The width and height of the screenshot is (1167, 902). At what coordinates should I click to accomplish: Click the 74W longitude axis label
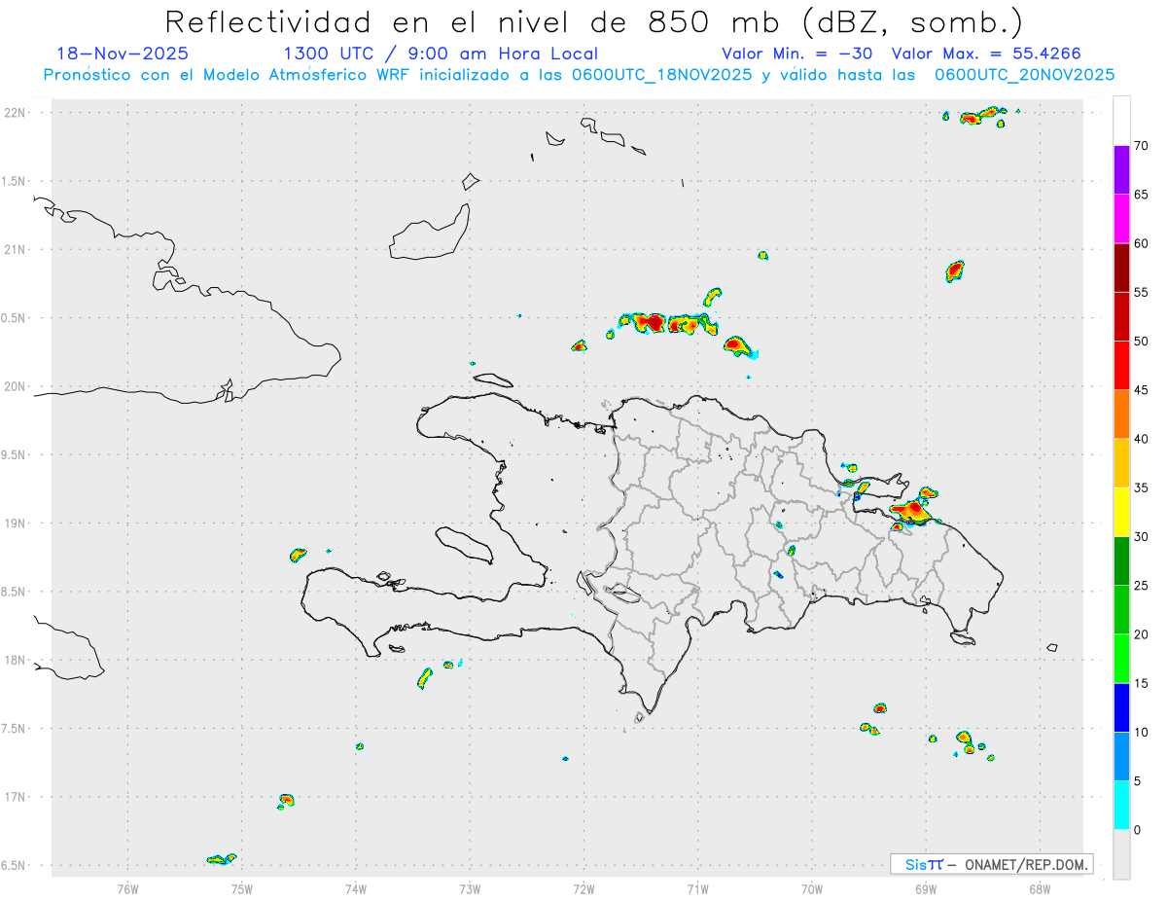[356, 888]
